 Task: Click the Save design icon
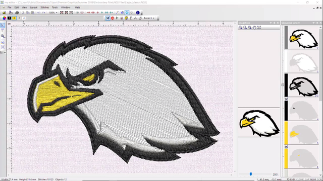pos(11,13)
